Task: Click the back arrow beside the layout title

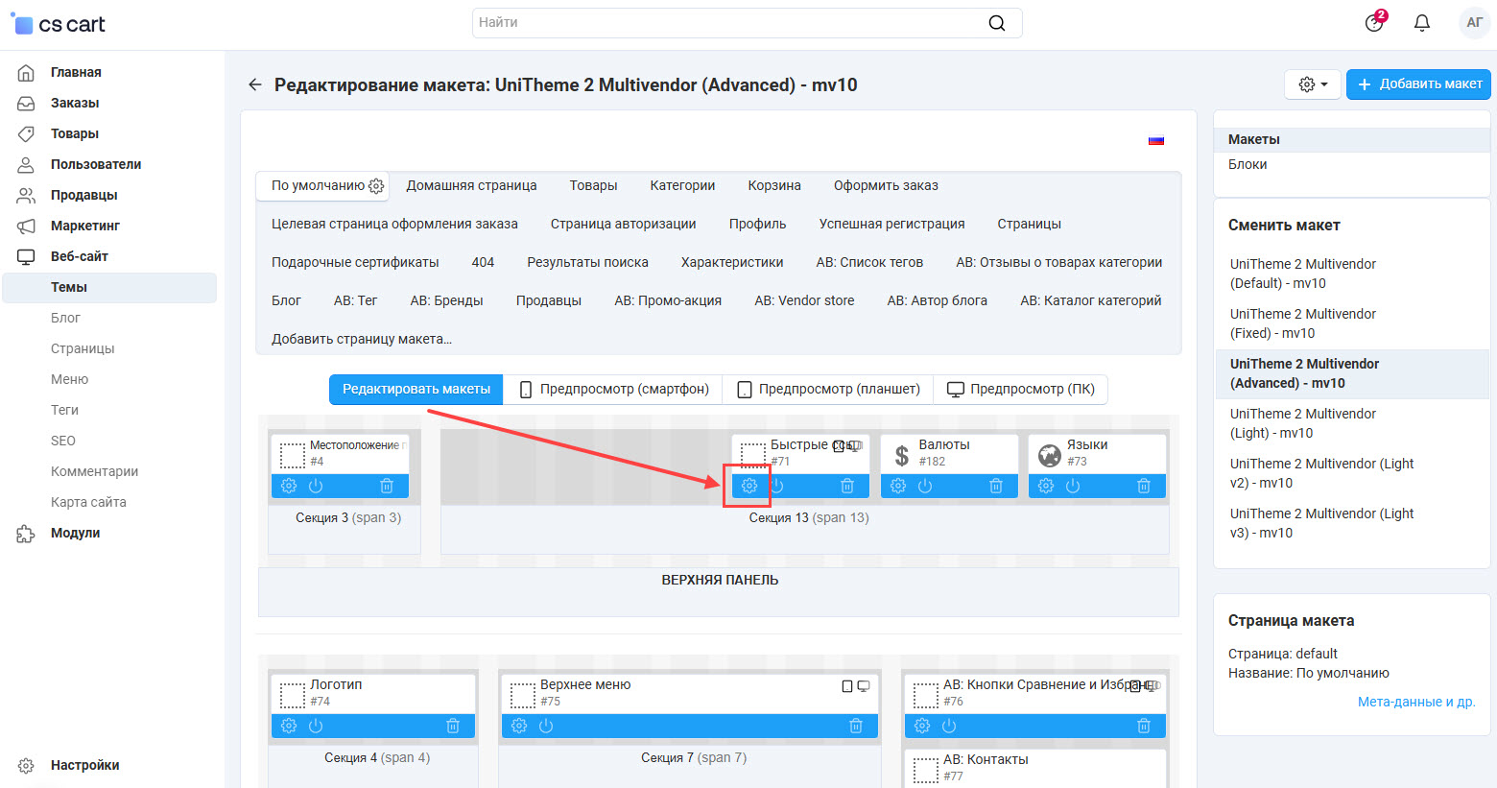Action: click(254, 84)
